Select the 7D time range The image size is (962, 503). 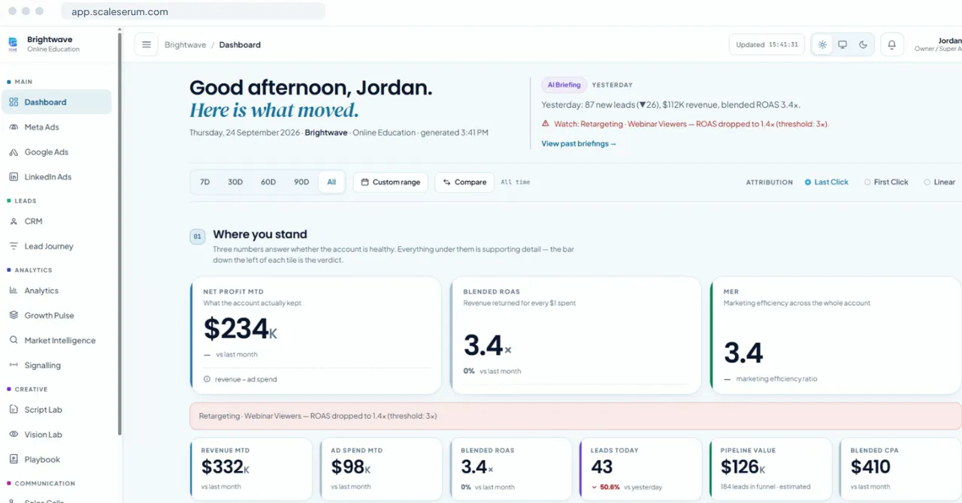204,182
